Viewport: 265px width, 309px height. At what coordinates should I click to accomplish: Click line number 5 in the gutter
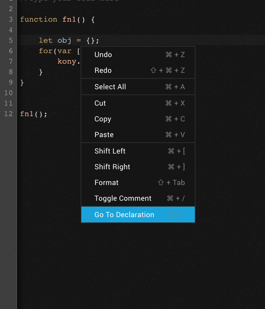pos(10,40)
